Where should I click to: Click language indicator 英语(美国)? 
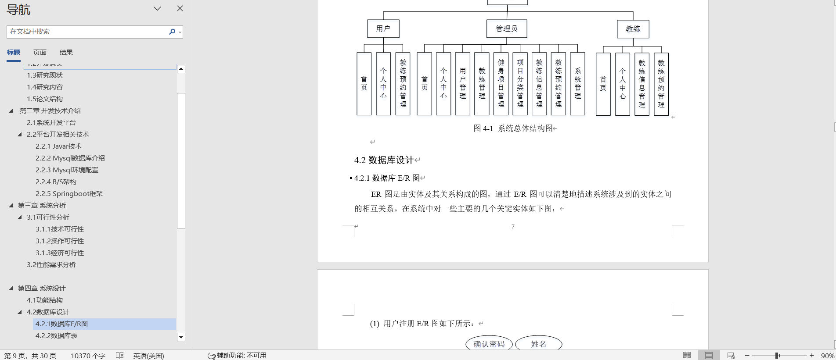coord(148,356)
